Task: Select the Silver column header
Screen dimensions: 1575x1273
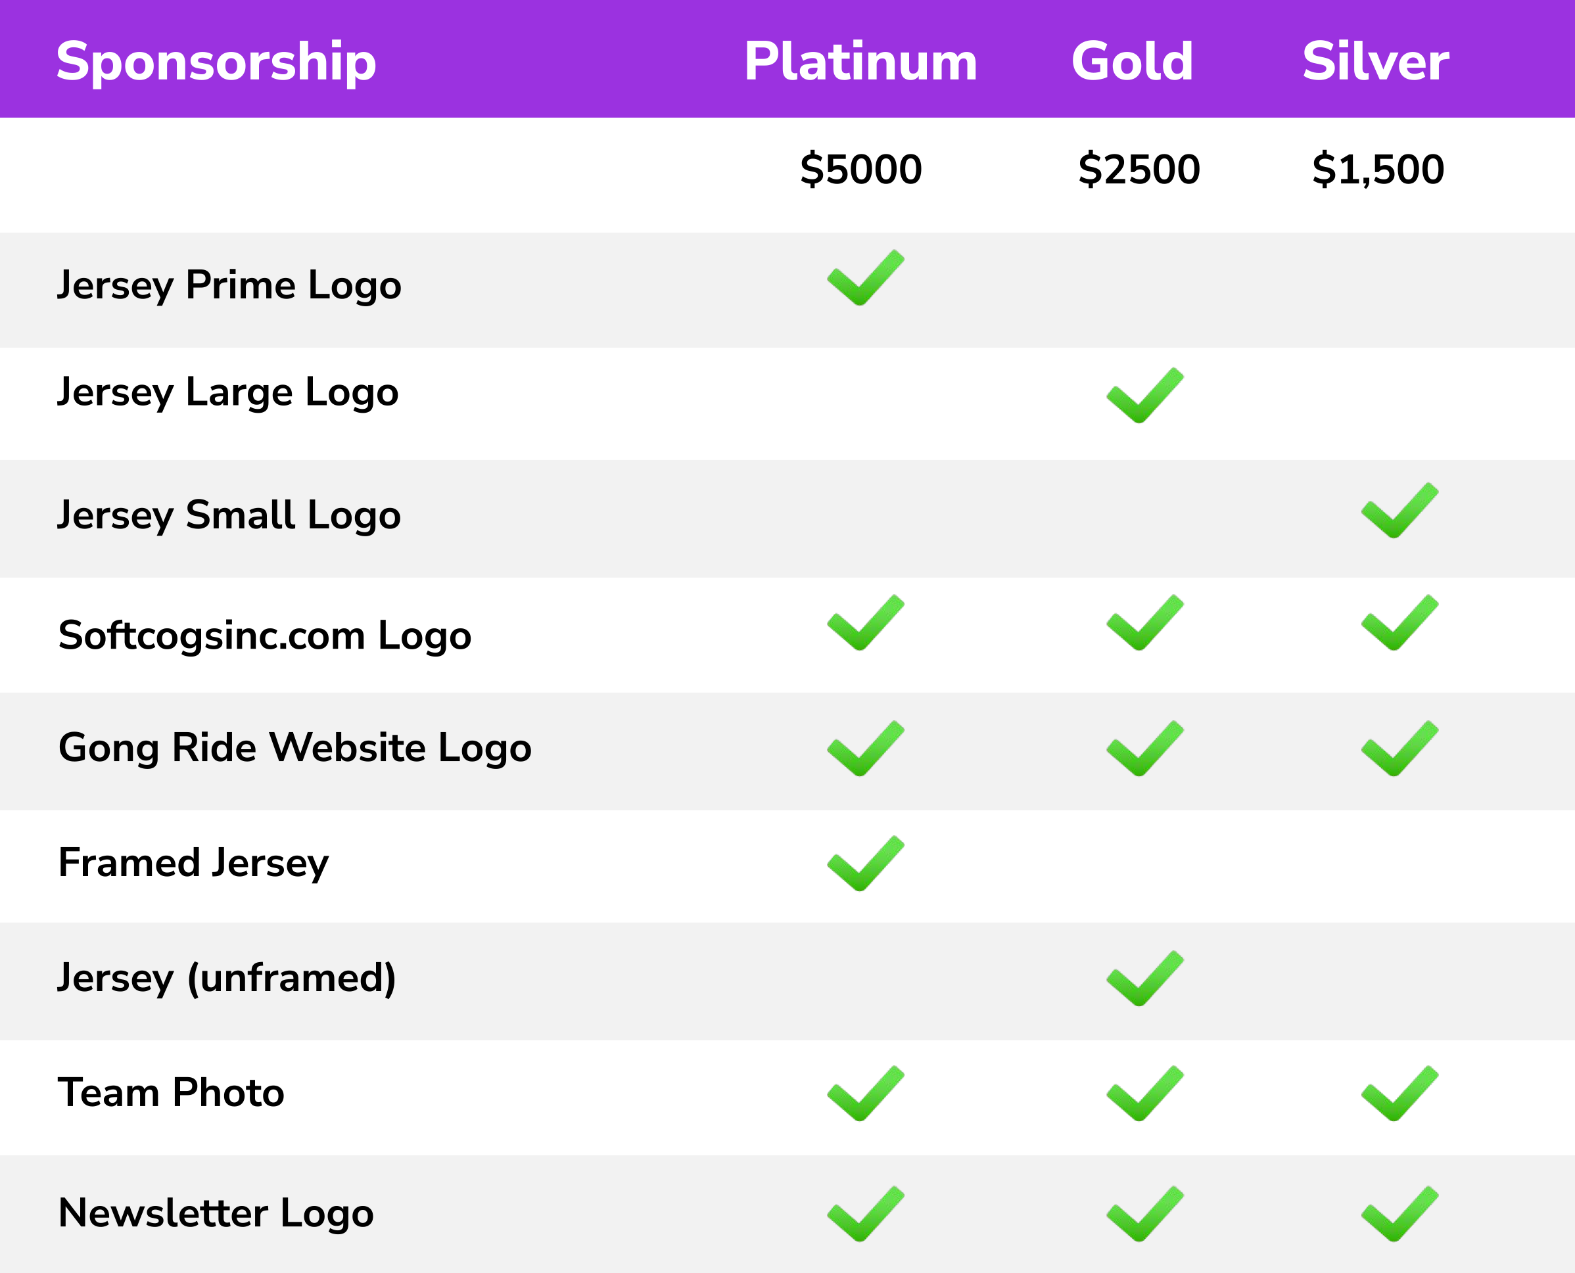Action: click(1375, 61)
